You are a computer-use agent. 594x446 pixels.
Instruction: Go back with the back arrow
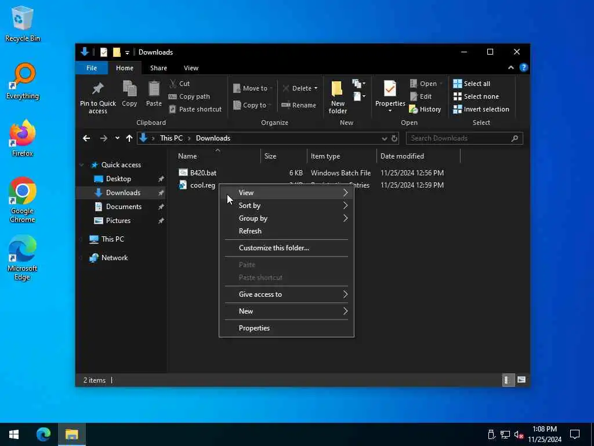click(x=86, y=138)
